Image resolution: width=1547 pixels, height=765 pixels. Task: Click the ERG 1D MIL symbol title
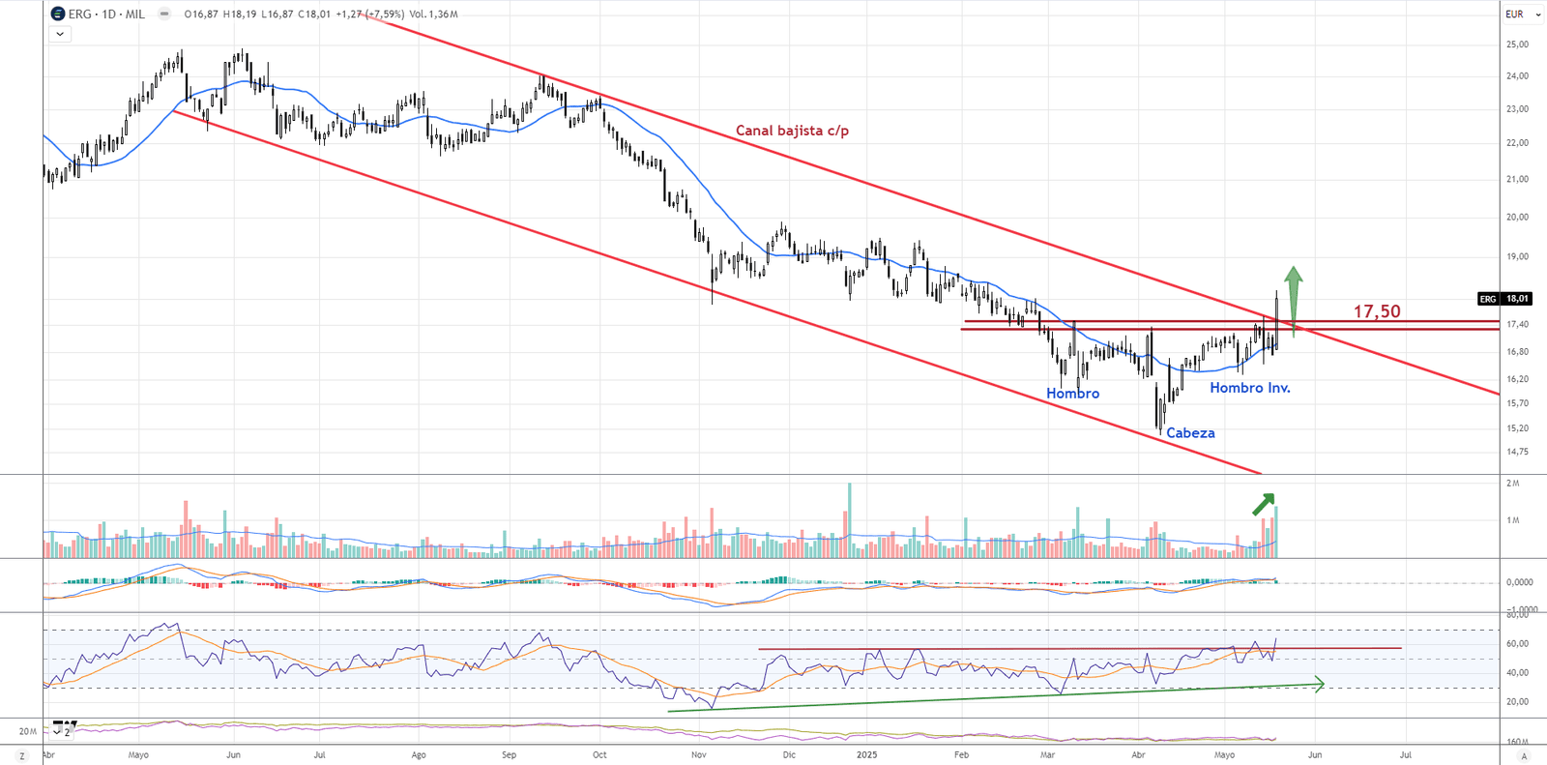point(106,15)
